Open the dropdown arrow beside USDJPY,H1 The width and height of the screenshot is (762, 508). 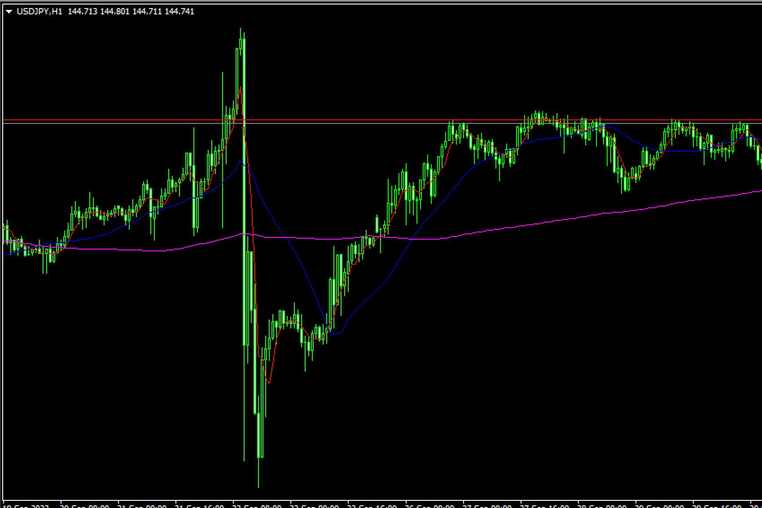[9, 12]
